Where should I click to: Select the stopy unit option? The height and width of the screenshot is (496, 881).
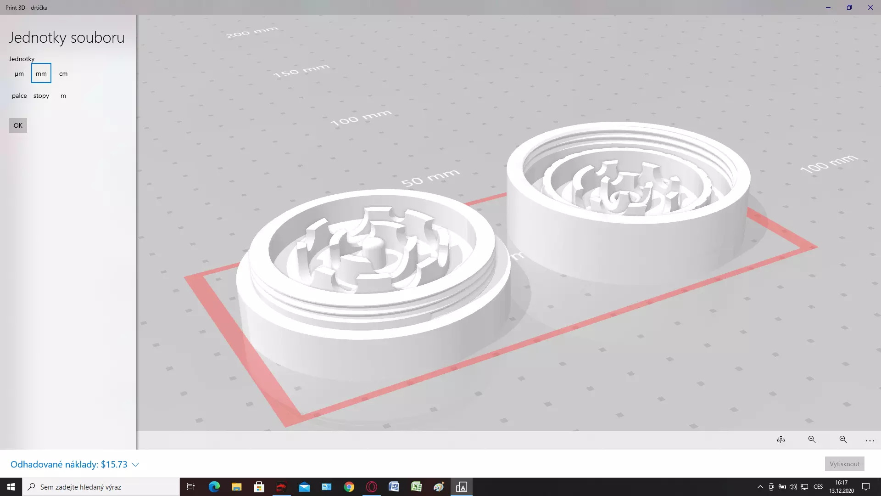[x=41, y=96]
